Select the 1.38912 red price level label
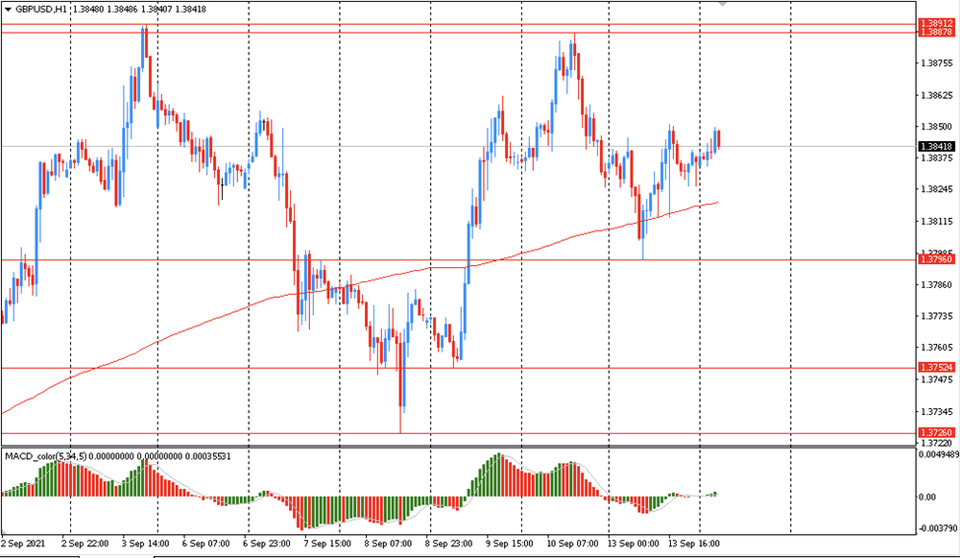 [x=937, y=23]
